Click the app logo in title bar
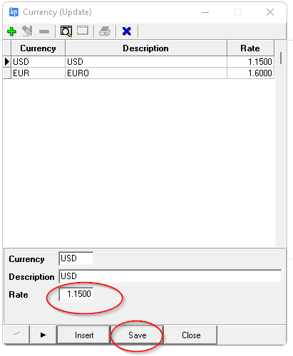This screenshot has height=356, width=293. (x=14, y=12)
